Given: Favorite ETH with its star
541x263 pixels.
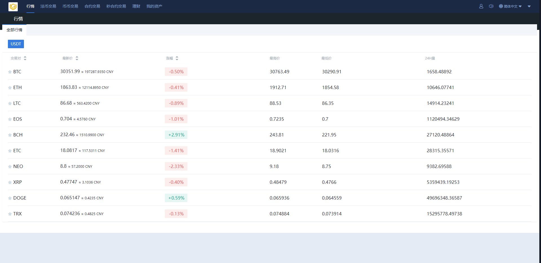Looking at the screenshot, I should pyautogui.click(x=10, y=88).
